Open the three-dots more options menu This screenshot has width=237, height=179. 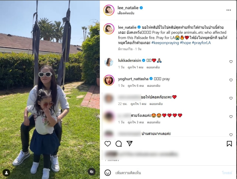[228, 10]
